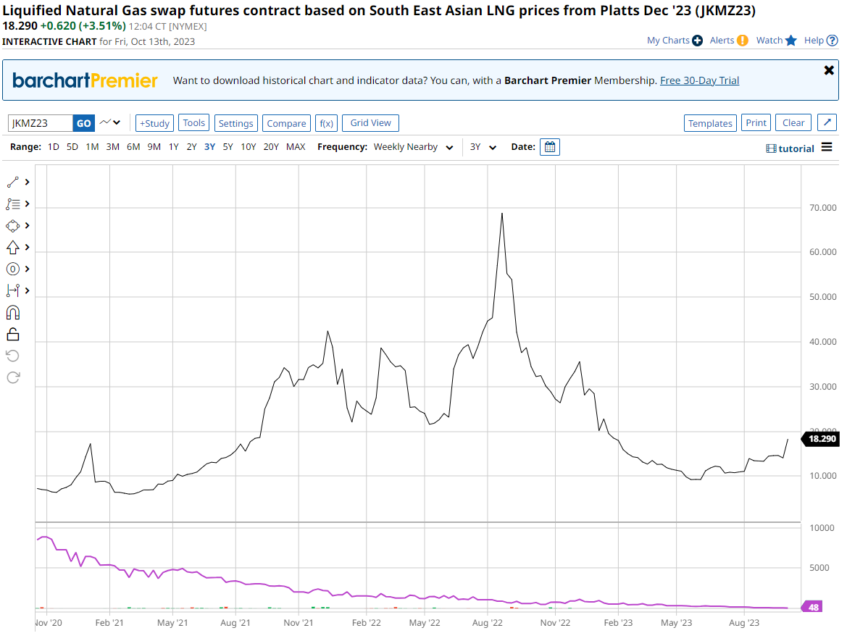
Task: Close the Barchart Premier banner
Action: pos(829,70)
